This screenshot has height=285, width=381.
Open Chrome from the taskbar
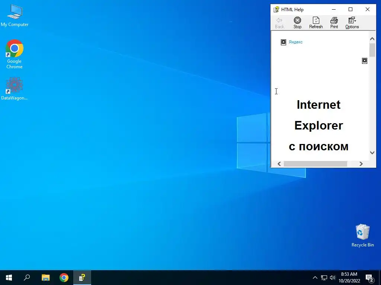click(64, 278)
